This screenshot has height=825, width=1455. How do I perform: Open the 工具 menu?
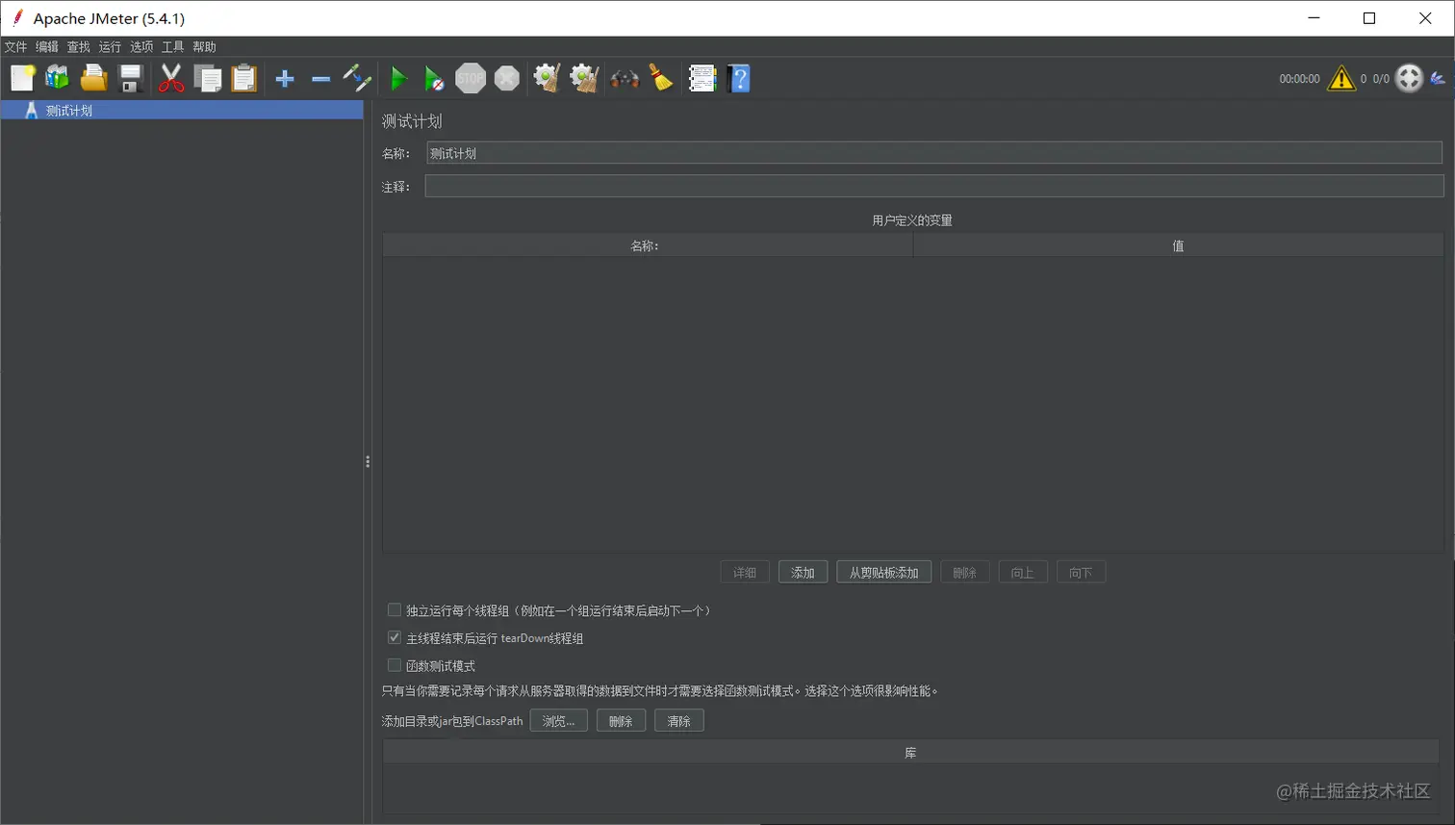173,46
